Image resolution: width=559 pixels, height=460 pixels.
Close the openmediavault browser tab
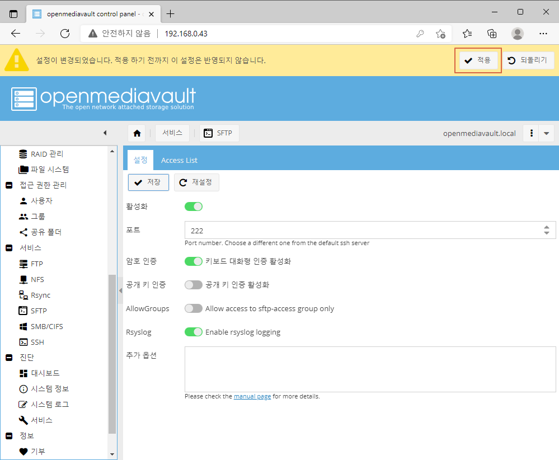click(151, 14)
